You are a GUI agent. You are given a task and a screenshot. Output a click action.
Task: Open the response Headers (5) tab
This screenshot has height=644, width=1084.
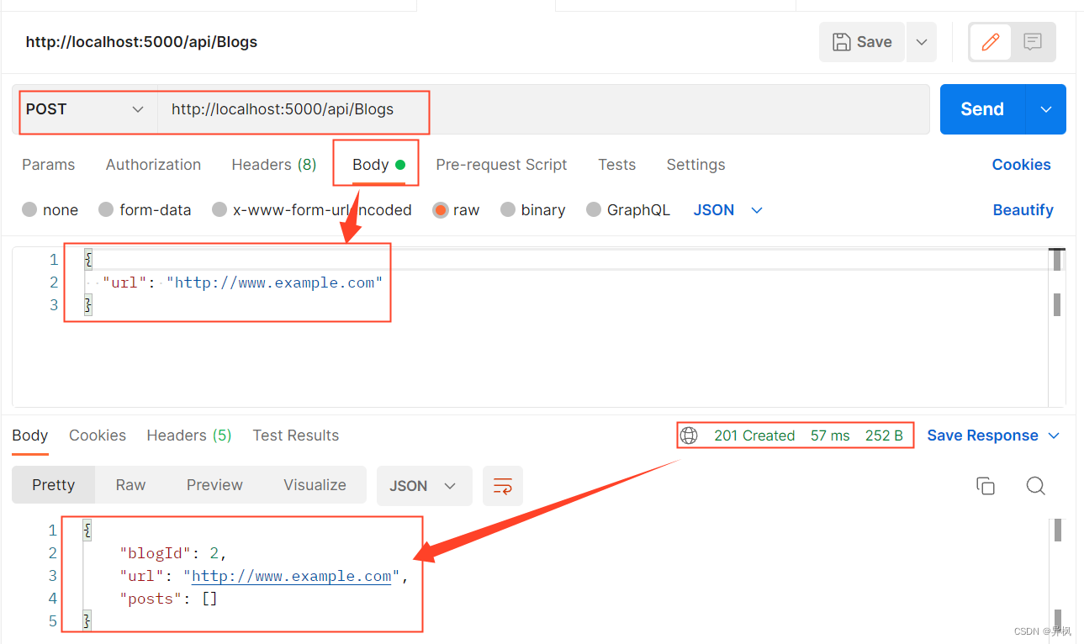click(189, 435)
